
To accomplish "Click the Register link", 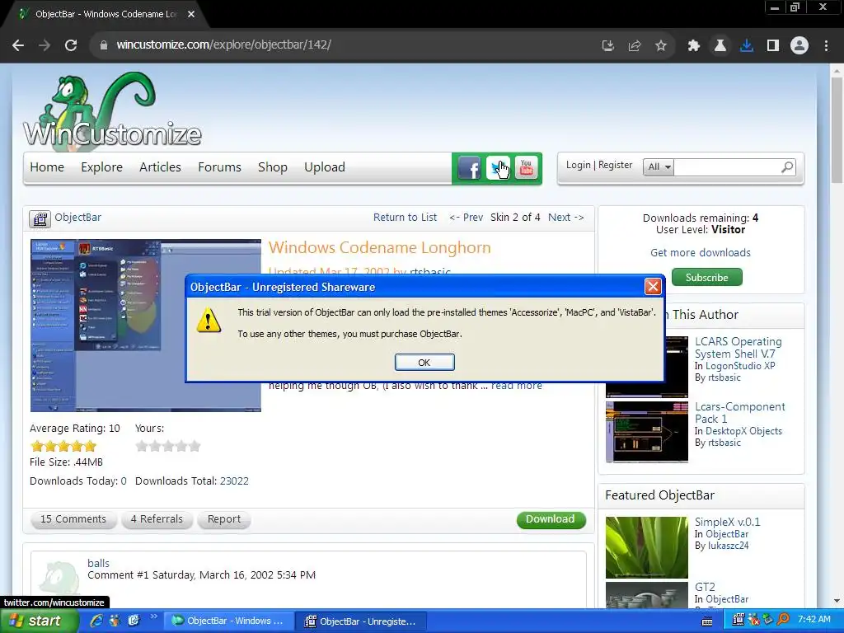I will (615, 165).
